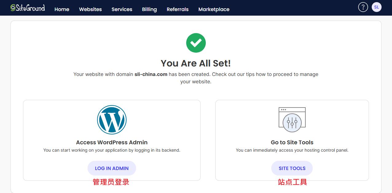Click the red 站点工具 annotation

click(x=292, y=182)
